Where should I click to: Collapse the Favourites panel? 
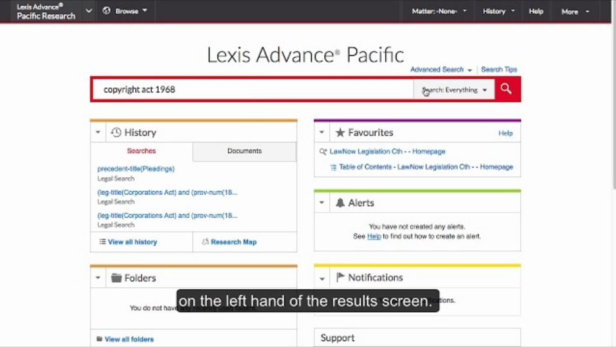322,132
